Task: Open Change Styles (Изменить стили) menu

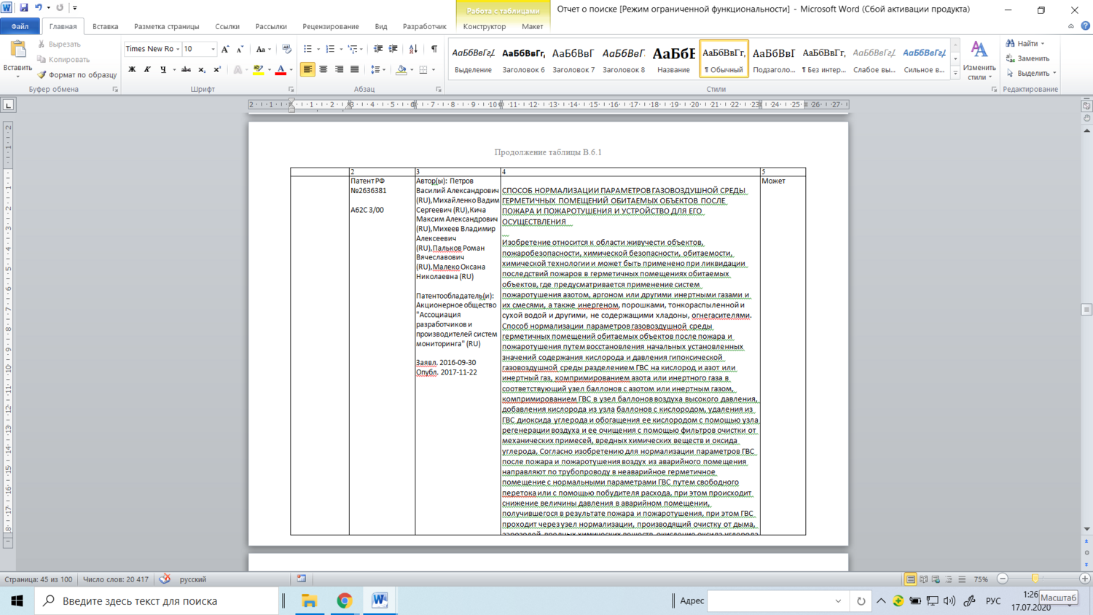Action: click(x=979, y=60)
